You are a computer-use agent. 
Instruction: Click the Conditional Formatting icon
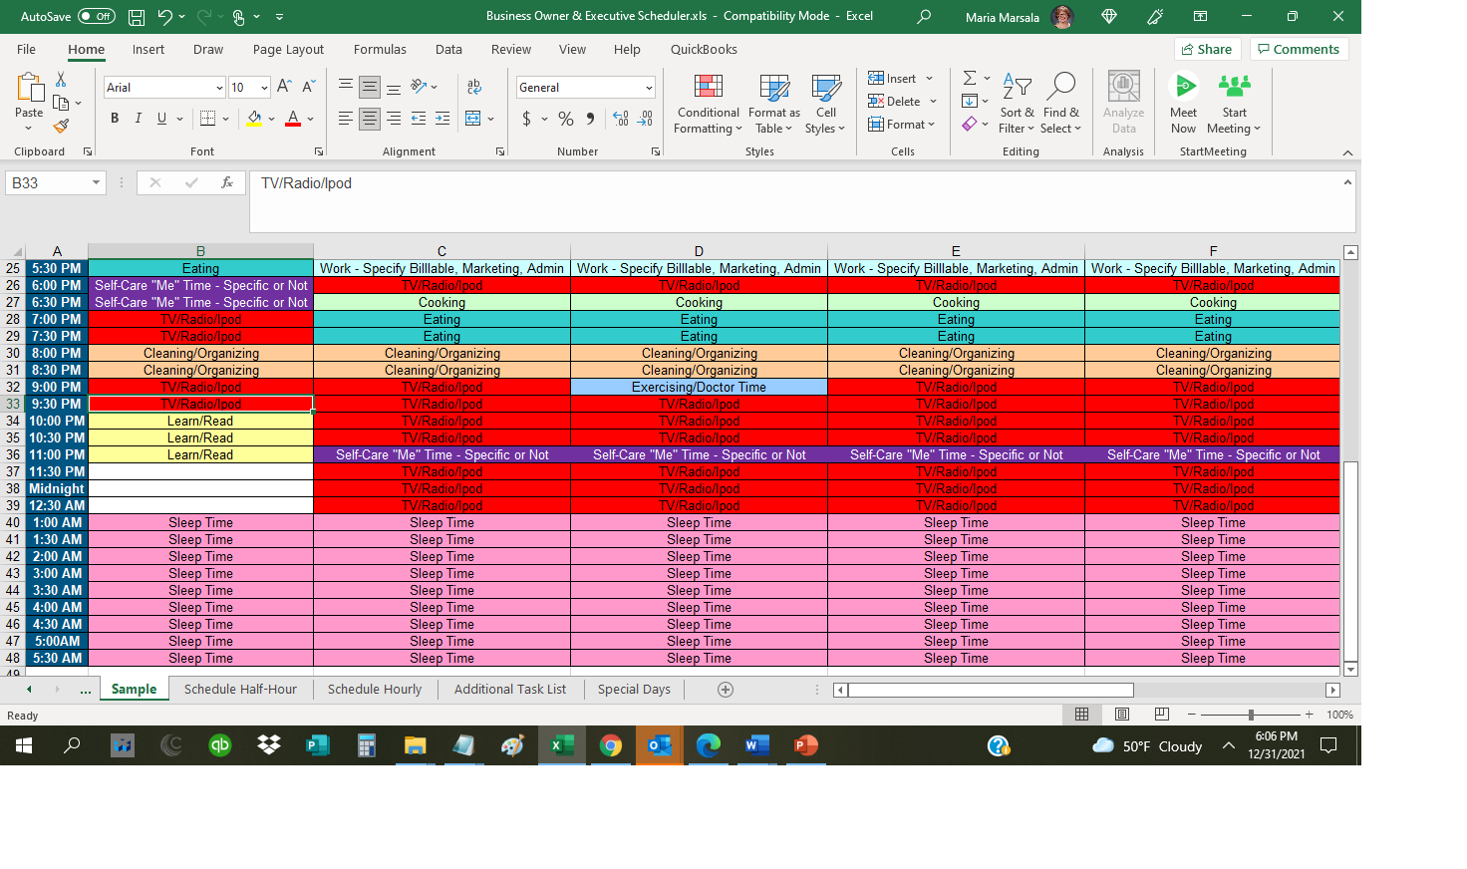click(708, 88)
